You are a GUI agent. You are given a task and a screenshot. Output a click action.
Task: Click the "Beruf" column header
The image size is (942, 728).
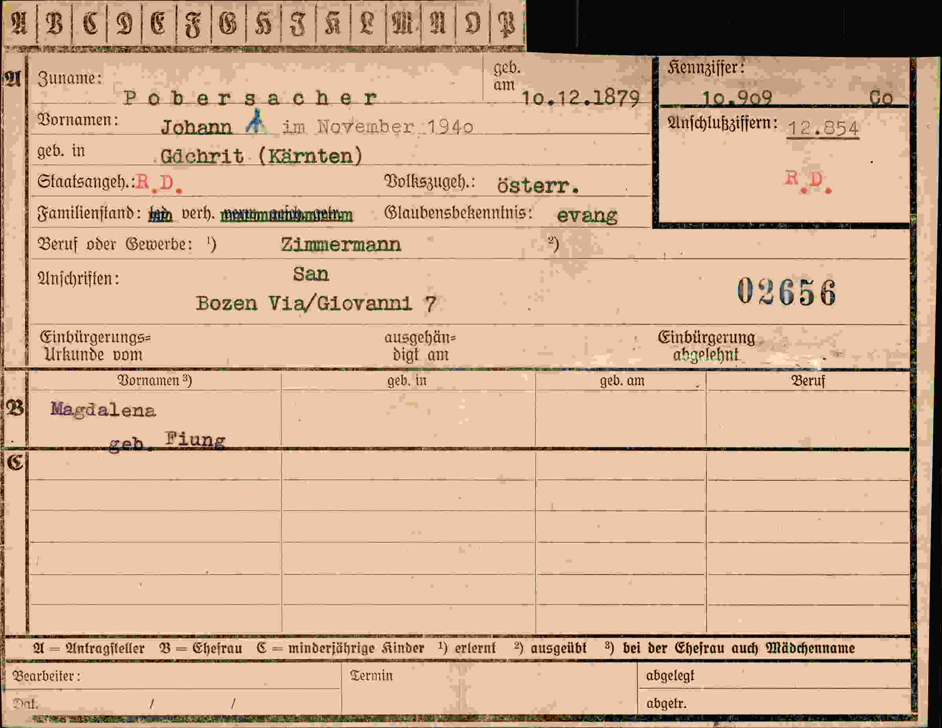click(x=808, y=381)
